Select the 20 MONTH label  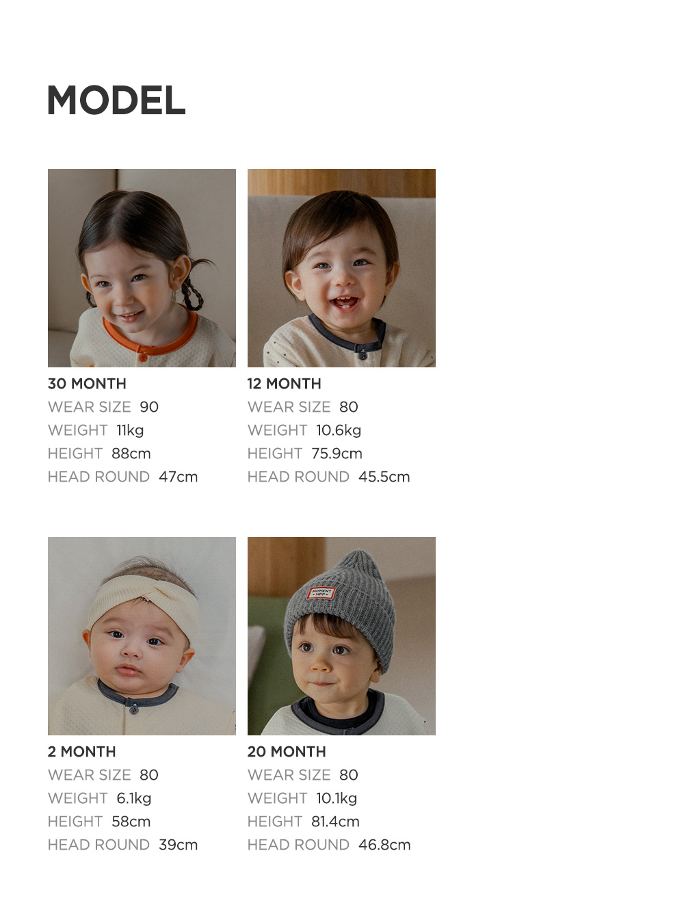coord(287,752)
